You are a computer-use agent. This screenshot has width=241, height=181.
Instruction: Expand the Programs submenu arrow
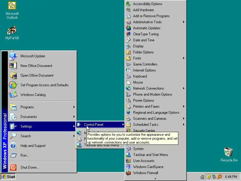pyautogui.click(x=74, y=107)
